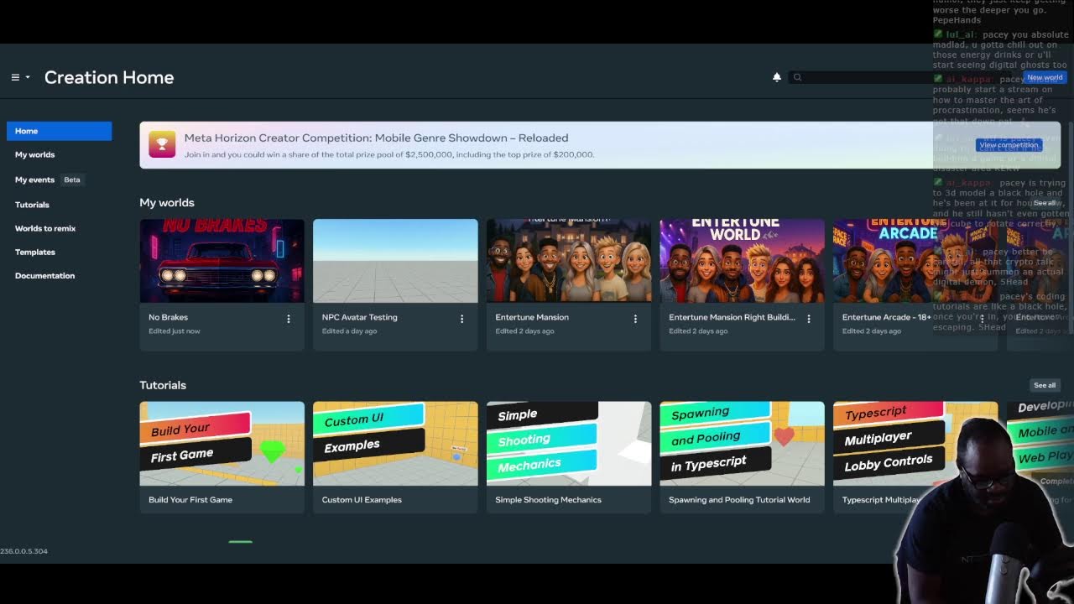This screenshot has width=1074, height=604.
Task: Click See all for Tutorials
Action: click(x=1045, y=385)
